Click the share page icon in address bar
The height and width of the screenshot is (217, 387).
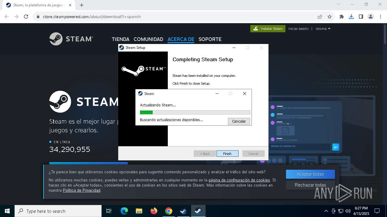pyautogui.click(x=320, y=17)
